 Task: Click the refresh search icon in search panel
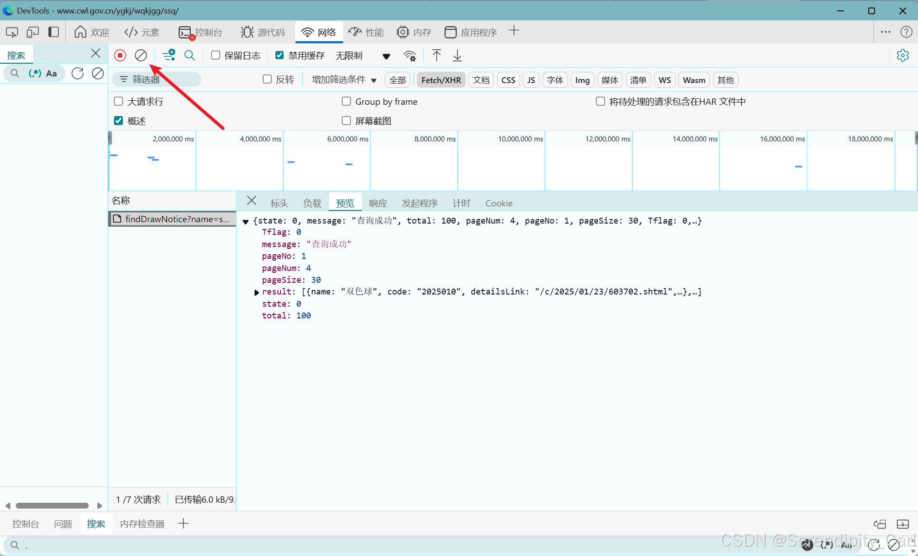coord(78,73)
